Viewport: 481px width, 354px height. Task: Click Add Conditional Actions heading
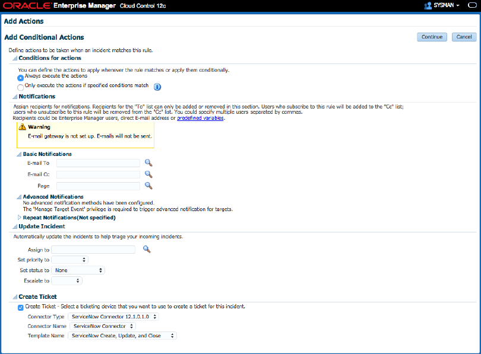[x=44, y=37]
